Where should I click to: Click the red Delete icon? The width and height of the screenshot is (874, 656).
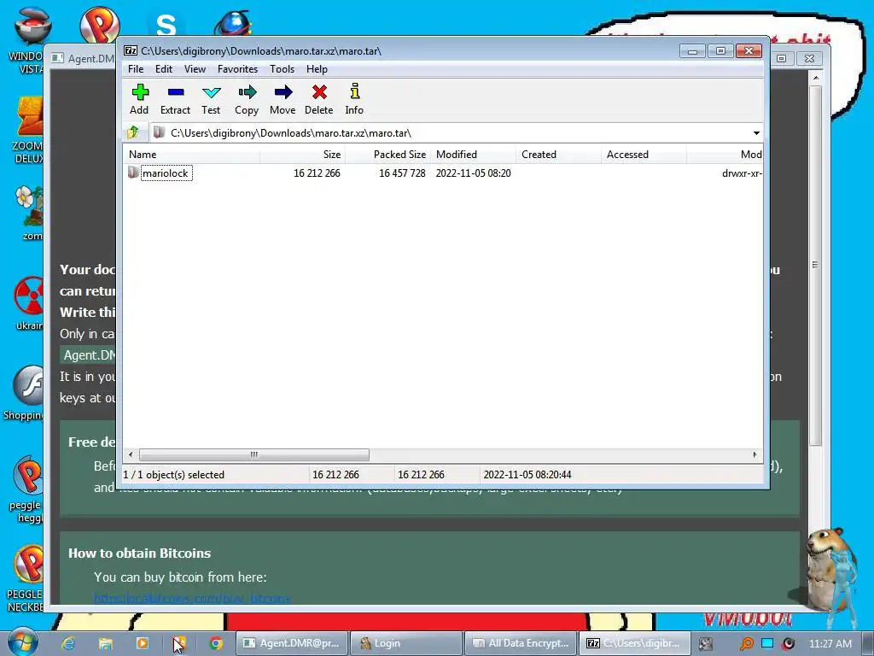[x=319, y=92]
